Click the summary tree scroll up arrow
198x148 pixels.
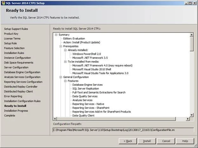pyautogui.click(x=192, y=34)
